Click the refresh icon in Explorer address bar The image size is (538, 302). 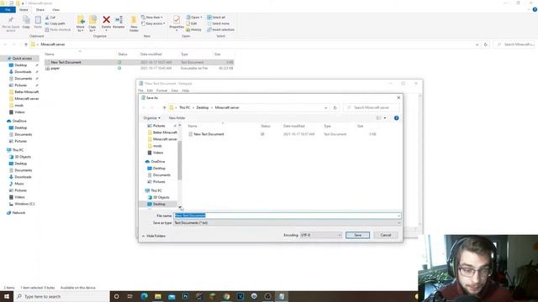point(486,44)
